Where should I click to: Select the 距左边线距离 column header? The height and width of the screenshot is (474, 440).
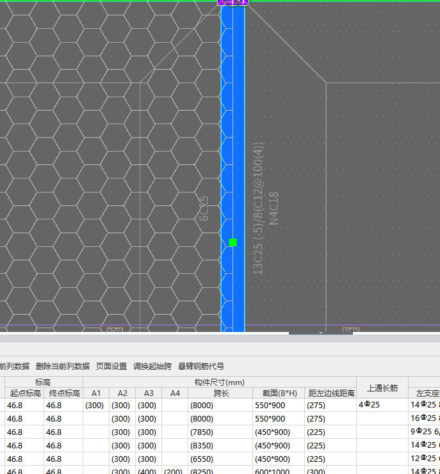click(330, 393)
